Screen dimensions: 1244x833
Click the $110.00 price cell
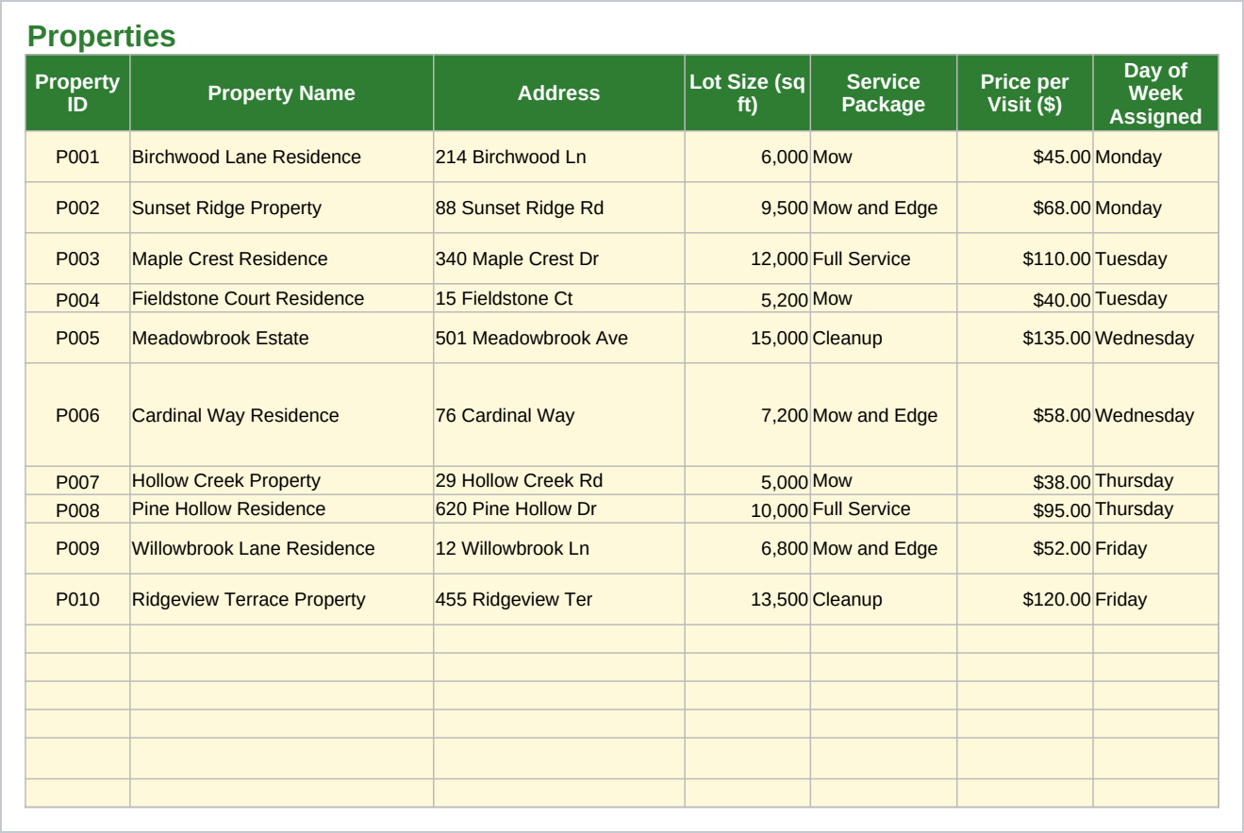1025,259
